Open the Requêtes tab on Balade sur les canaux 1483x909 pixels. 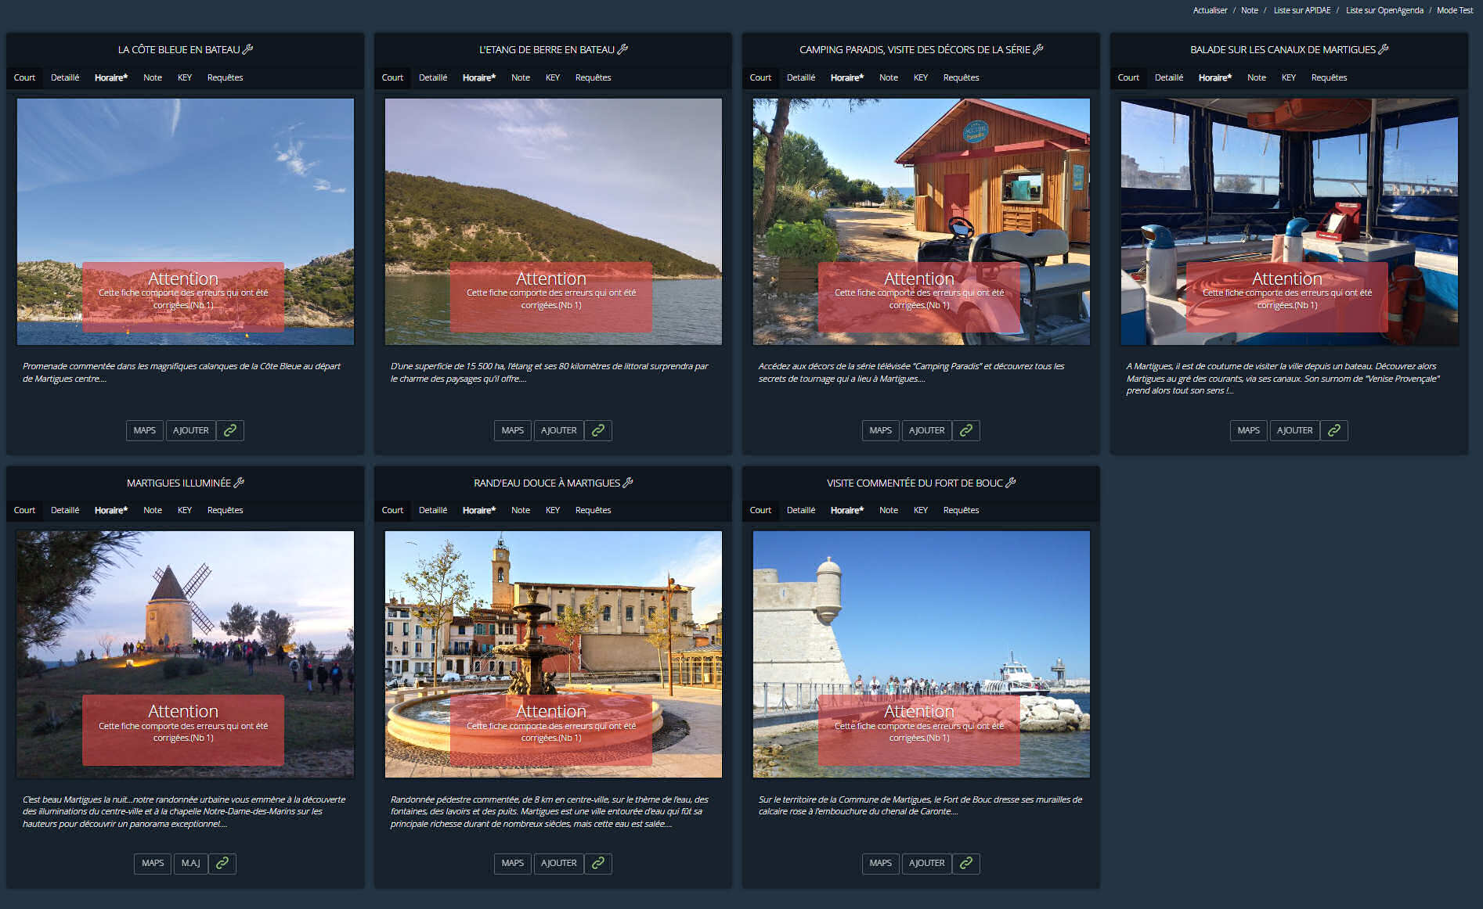pyautogui.click(x=1329, y=77)
